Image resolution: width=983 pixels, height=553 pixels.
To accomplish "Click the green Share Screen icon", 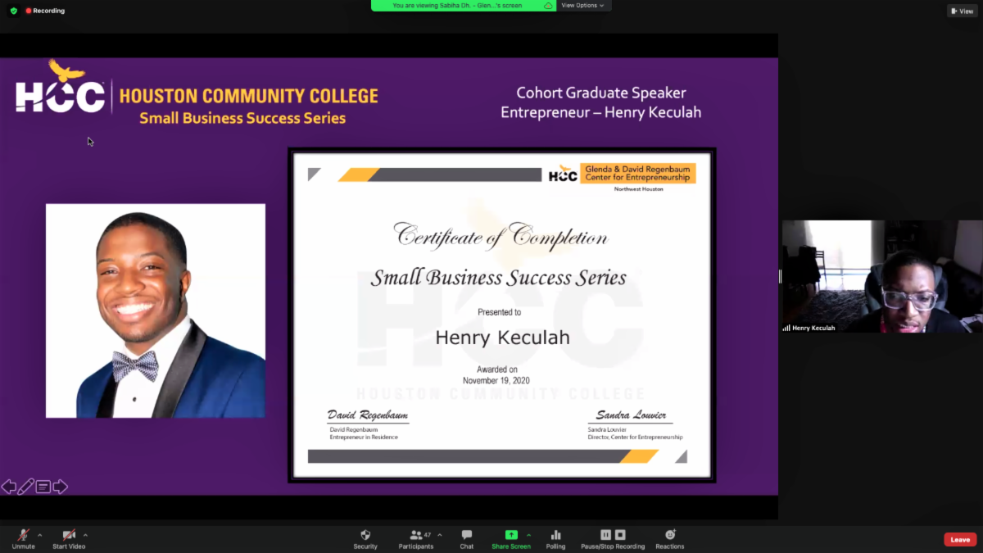I will point(511,535).
